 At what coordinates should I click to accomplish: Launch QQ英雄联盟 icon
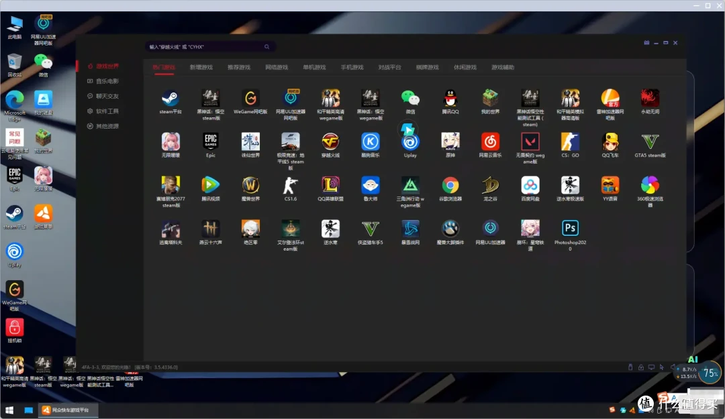[x=330, y=185]
